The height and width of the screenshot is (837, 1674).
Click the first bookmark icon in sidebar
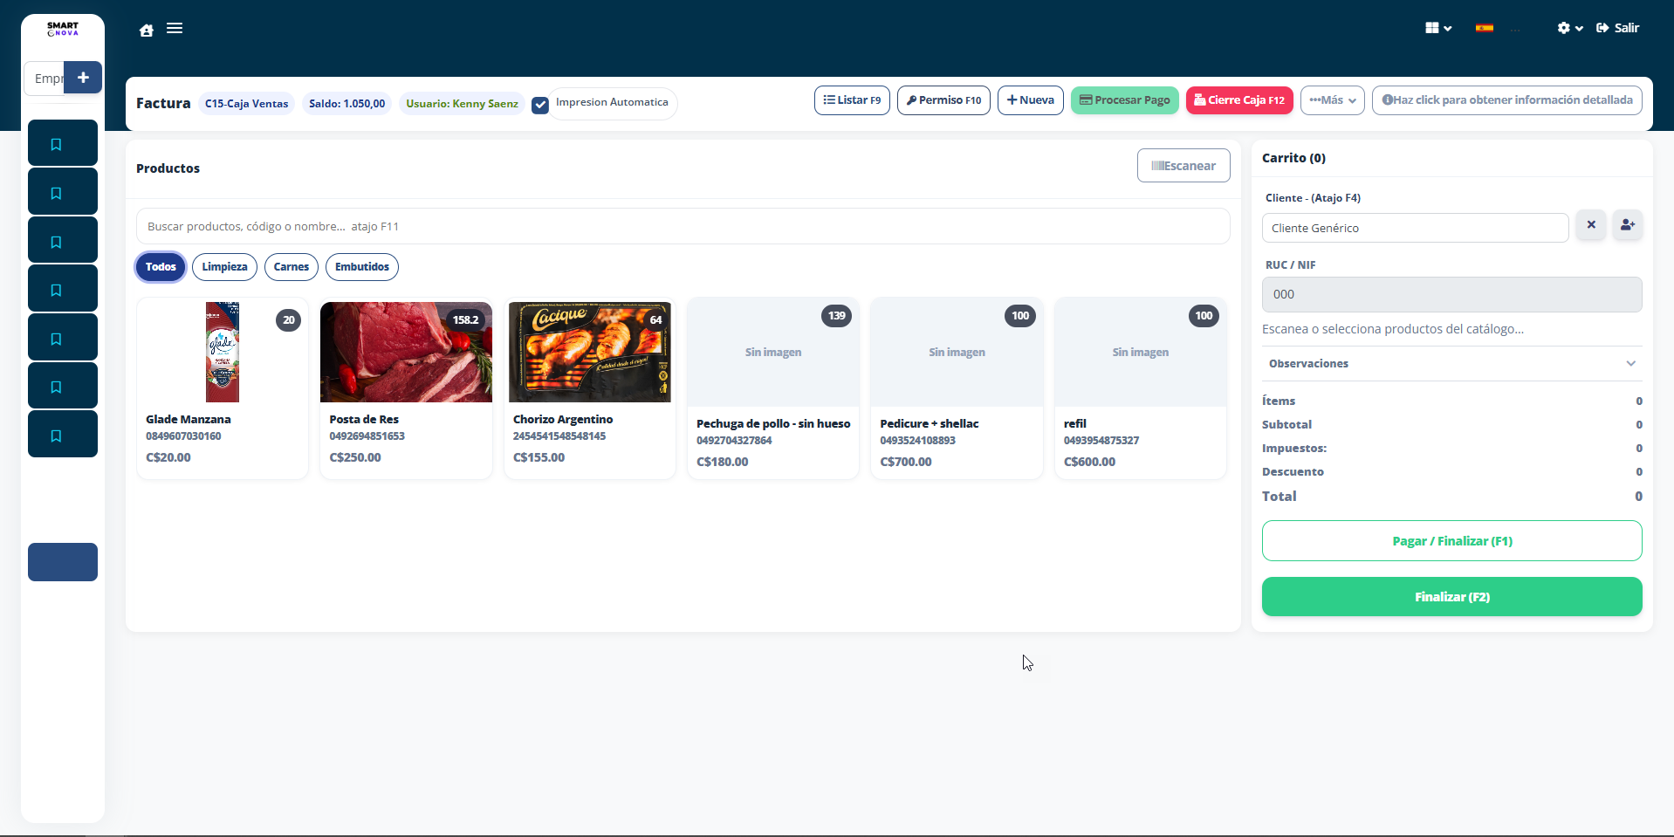[x=63, y=144]
